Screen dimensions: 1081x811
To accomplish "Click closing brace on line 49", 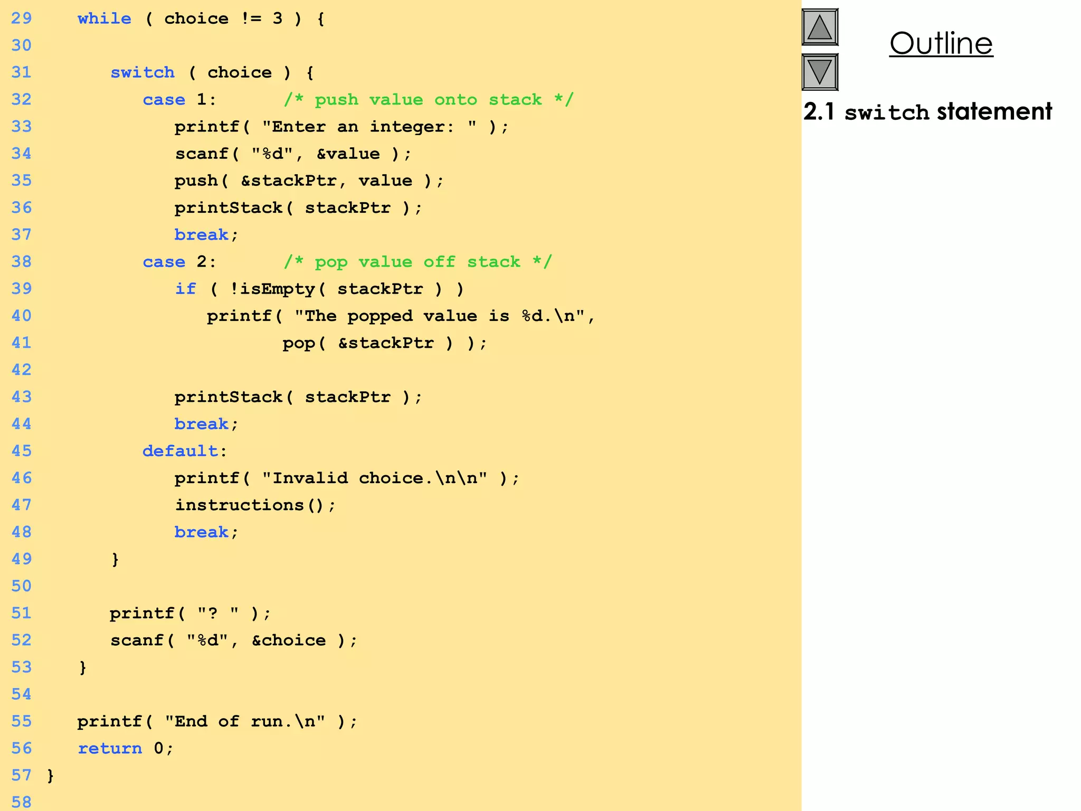I will pos(115,559).
